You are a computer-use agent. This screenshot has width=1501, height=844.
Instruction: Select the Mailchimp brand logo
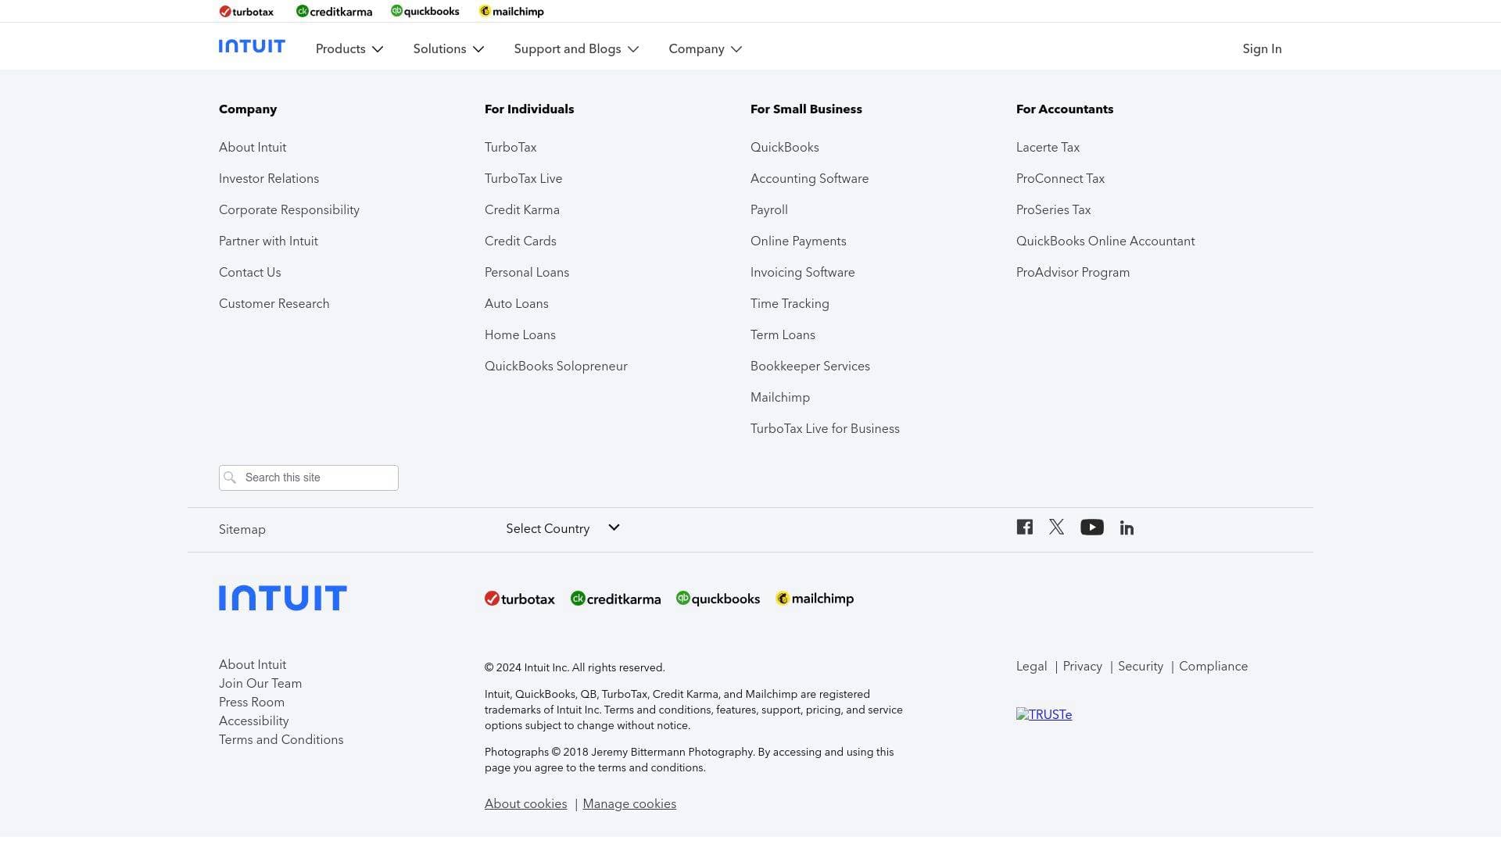[x=814, y=598]
